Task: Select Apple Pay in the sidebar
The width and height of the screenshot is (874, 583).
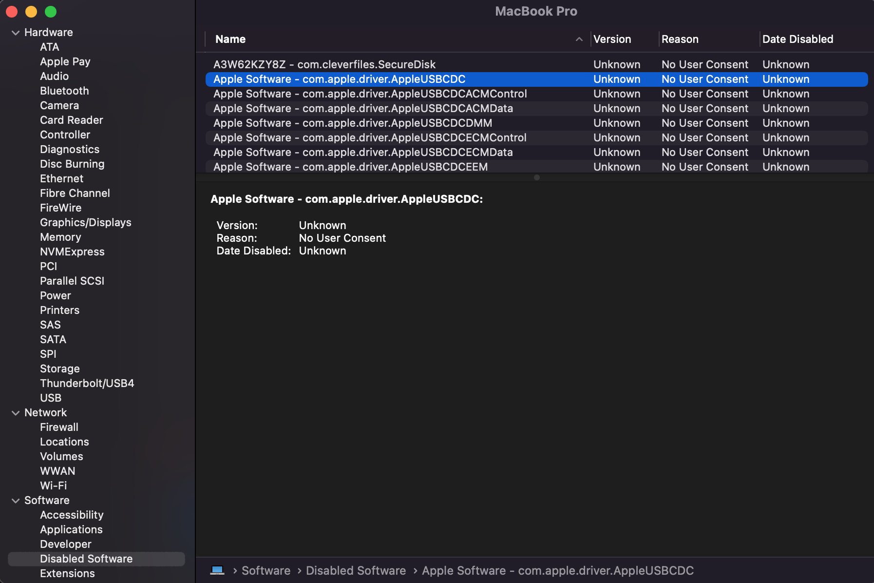Action: 65,62
